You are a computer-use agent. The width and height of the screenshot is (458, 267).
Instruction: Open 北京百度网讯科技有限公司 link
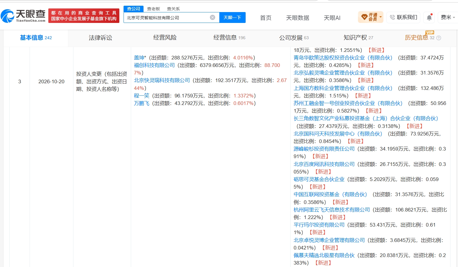[324, 164]
